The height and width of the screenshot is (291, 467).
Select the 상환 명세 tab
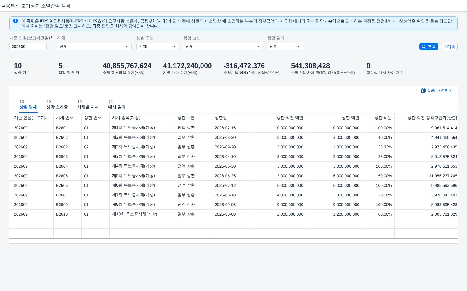(x=28, y=104)
